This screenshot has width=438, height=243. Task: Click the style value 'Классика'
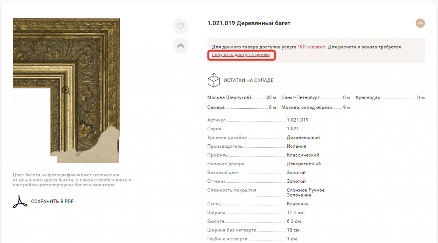[x=298, y=204]
